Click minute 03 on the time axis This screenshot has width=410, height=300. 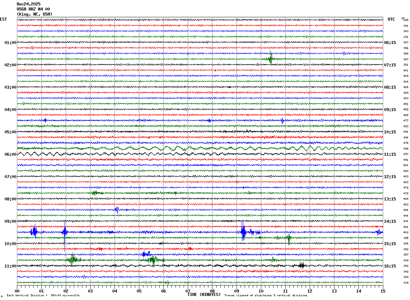tap(90, 291)
